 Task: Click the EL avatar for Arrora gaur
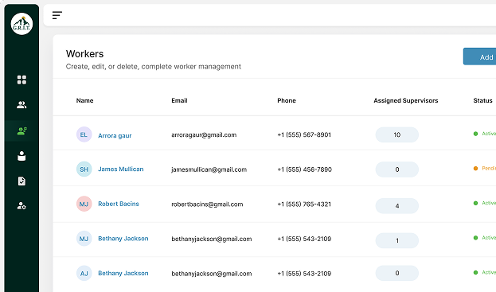click(x=84, y=135)
